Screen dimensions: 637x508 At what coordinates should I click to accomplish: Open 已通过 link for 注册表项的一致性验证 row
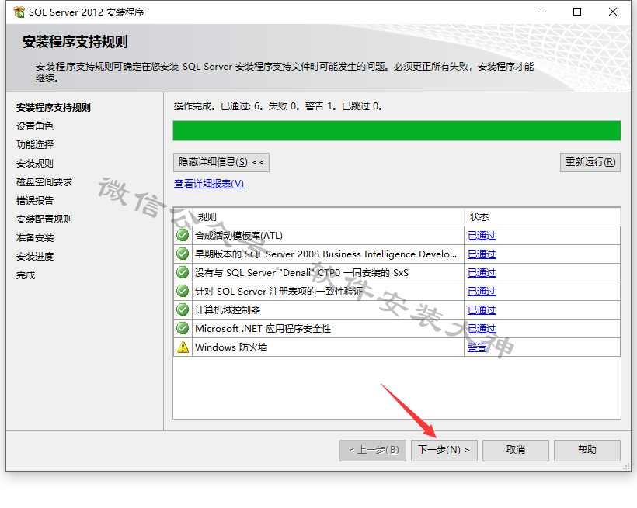[482, 292]
